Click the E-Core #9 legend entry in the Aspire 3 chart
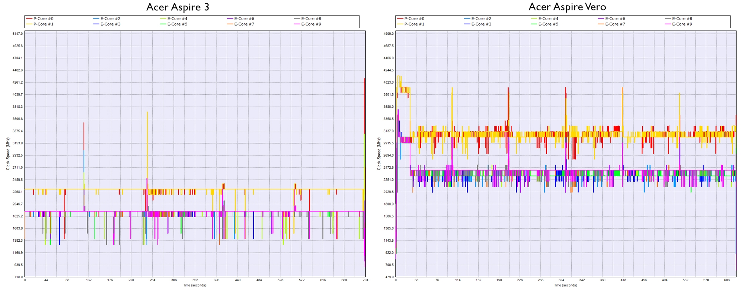 pyautogui.click(x=308, y=24)
